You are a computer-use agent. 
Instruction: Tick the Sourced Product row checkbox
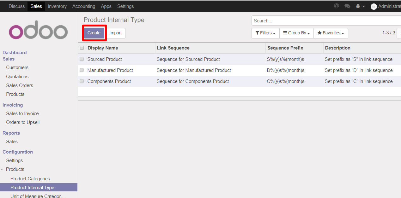(x=82, y=59)
